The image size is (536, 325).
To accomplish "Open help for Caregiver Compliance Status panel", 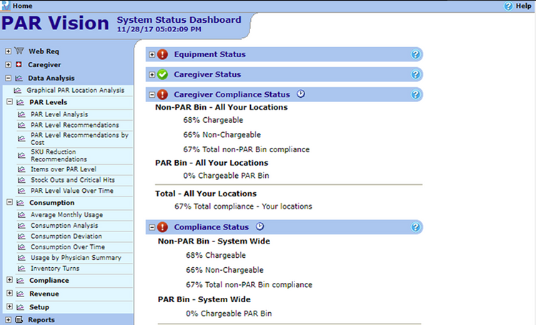I will click(x=415, y=94).
